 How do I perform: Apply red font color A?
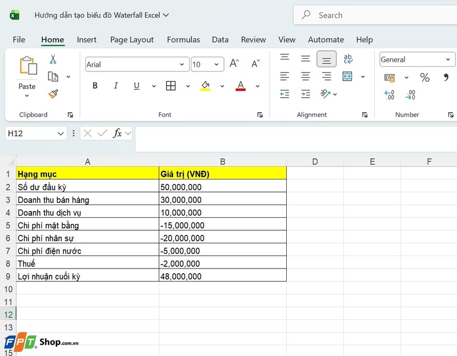(240, 86)
